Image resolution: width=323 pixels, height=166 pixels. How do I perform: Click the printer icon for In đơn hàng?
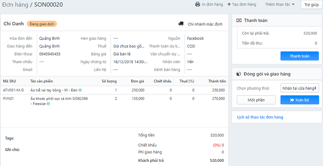tap(198, 4)
